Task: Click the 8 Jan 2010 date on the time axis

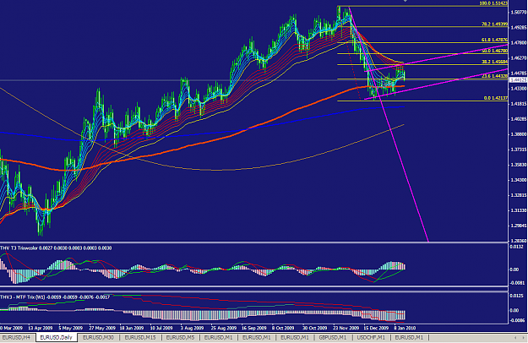Action: pos(405,328)
